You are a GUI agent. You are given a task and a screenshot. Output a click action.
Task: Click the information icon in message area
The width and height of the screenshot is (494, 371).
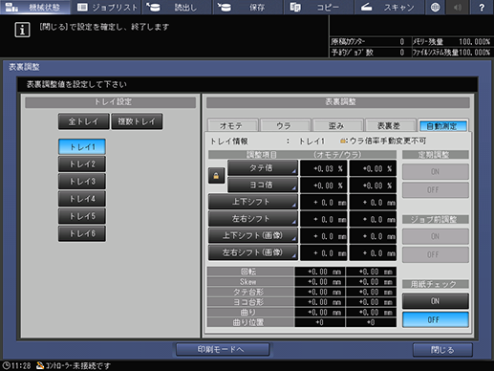(x=22, y=30)
